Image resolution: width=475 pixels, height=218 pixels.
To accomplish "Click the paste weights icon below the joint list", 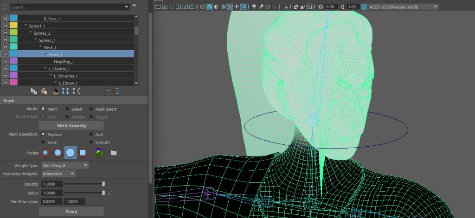I will pos(44,91).
